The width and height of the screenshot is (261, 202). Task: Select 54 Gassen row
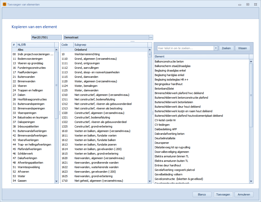pos(33,181)
